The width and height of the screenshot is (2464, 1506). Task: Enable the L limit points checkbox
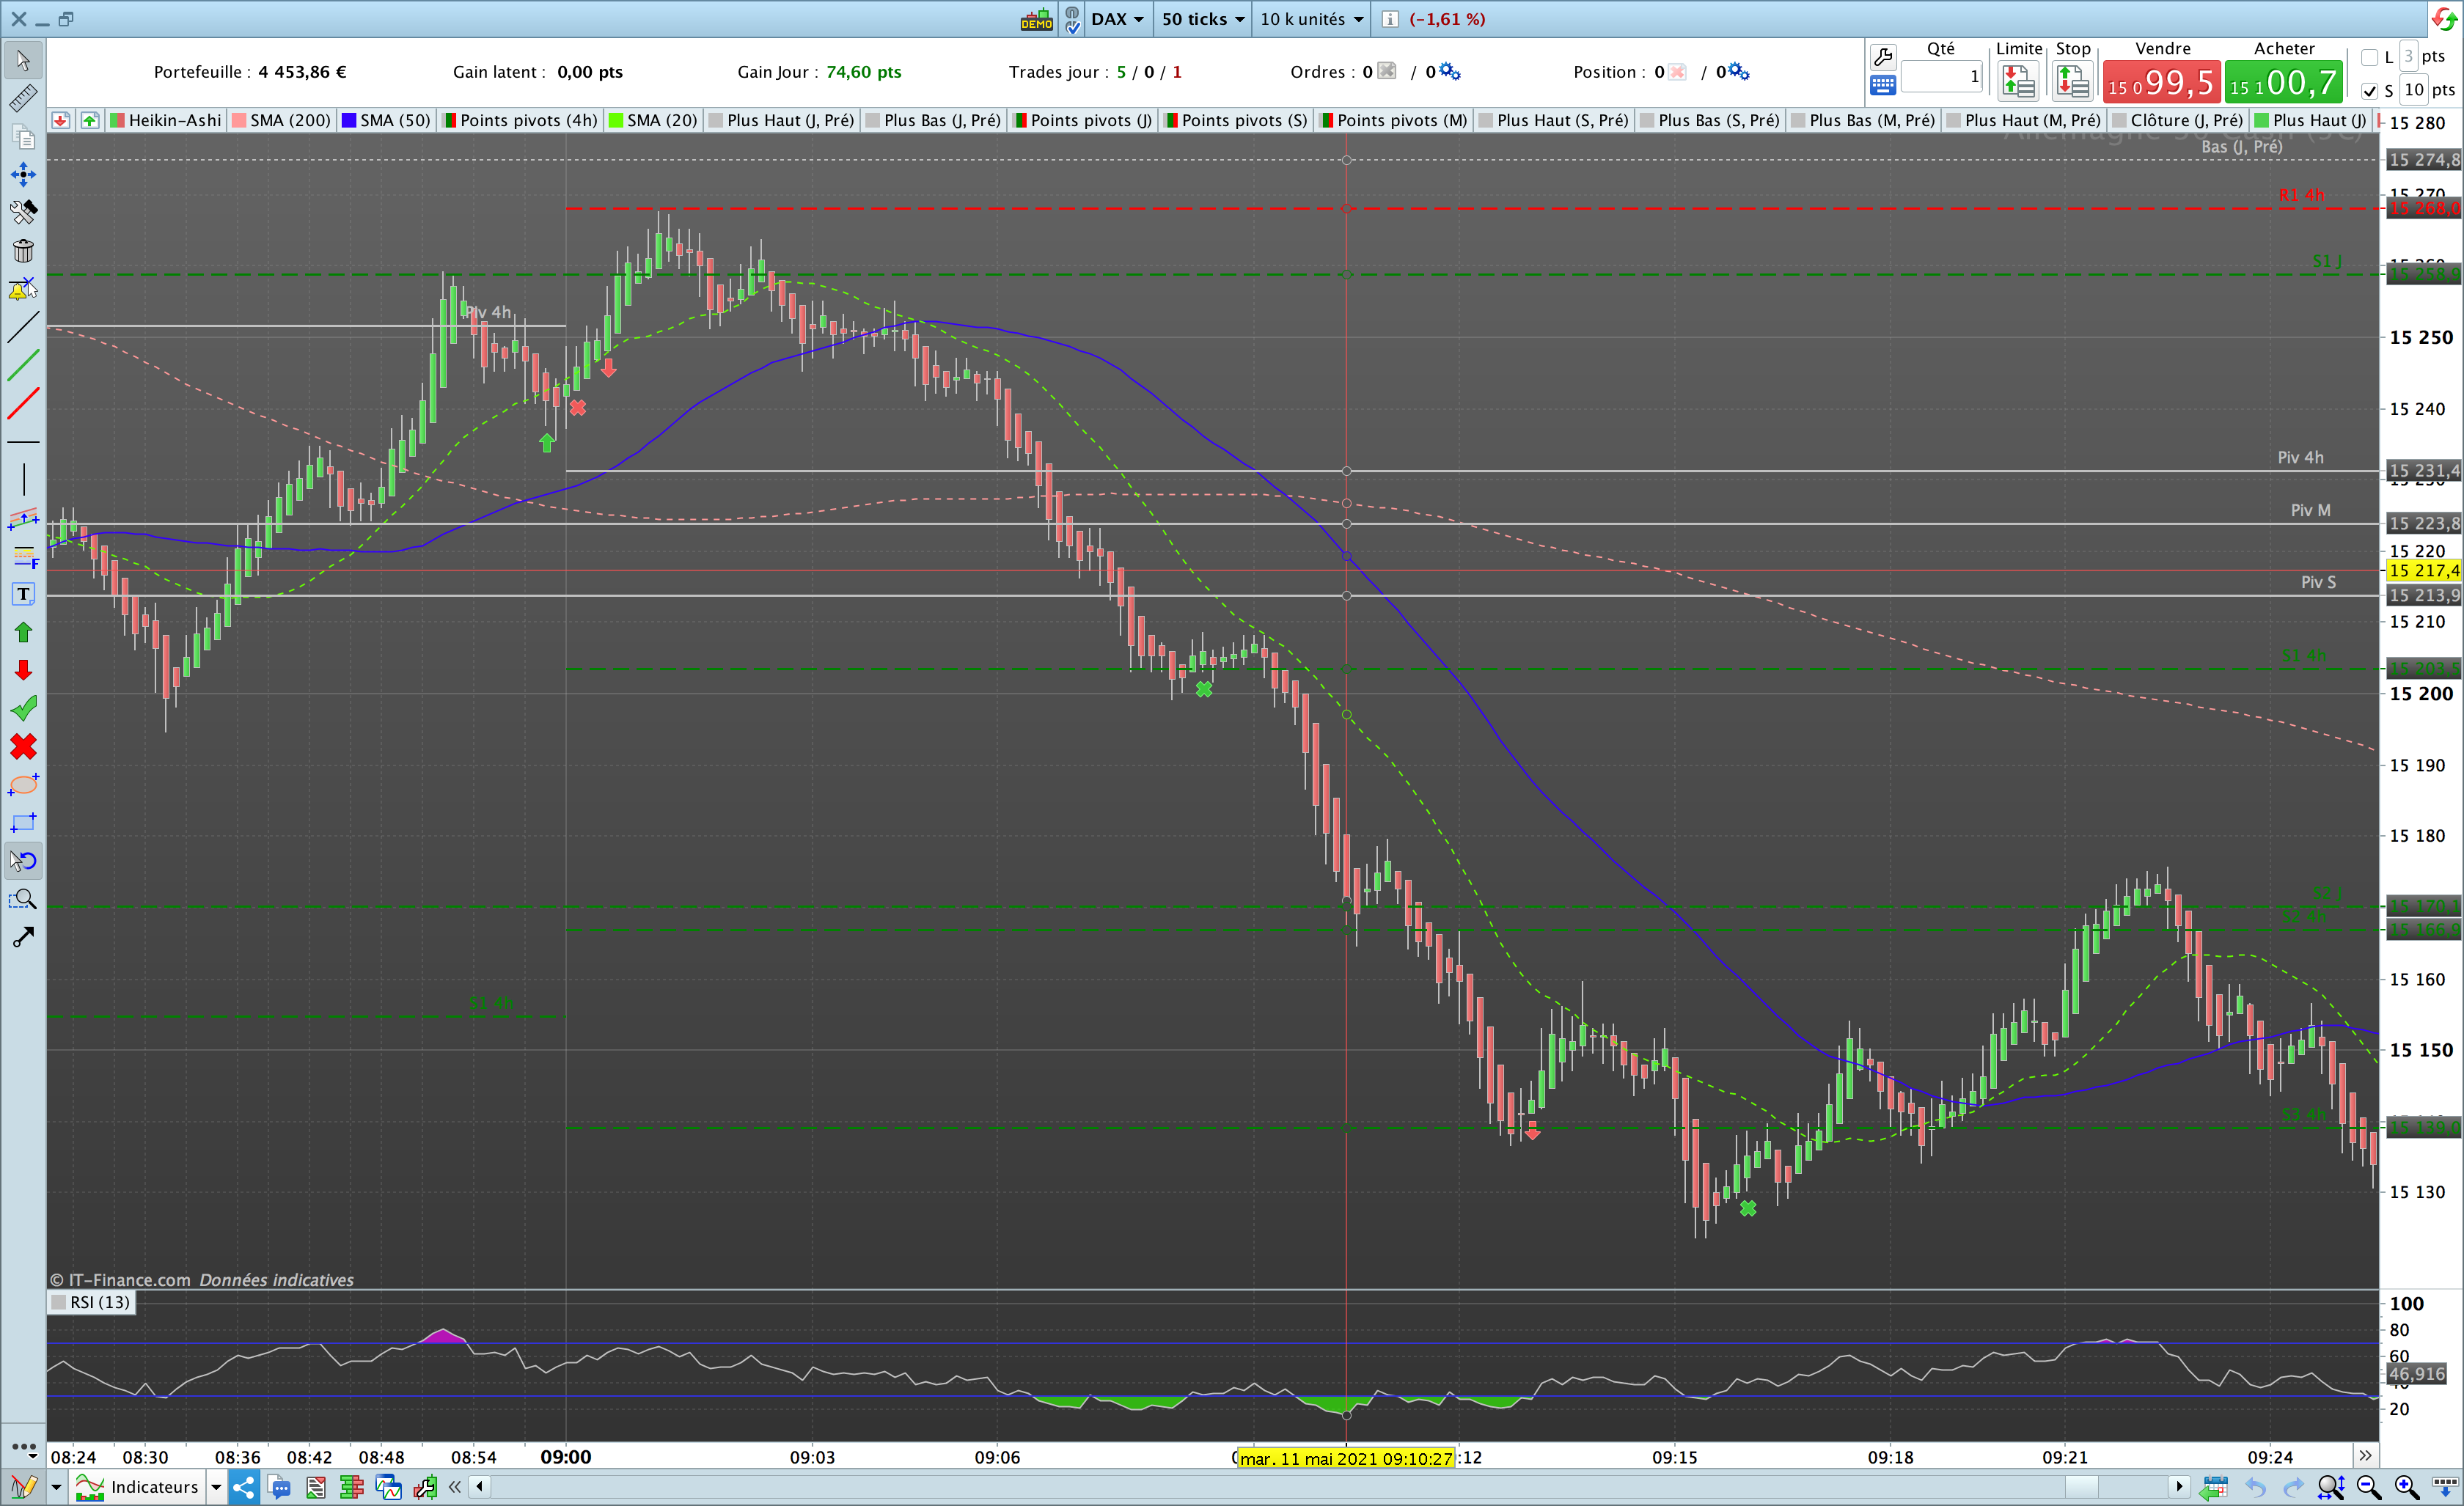point(2369,57)
